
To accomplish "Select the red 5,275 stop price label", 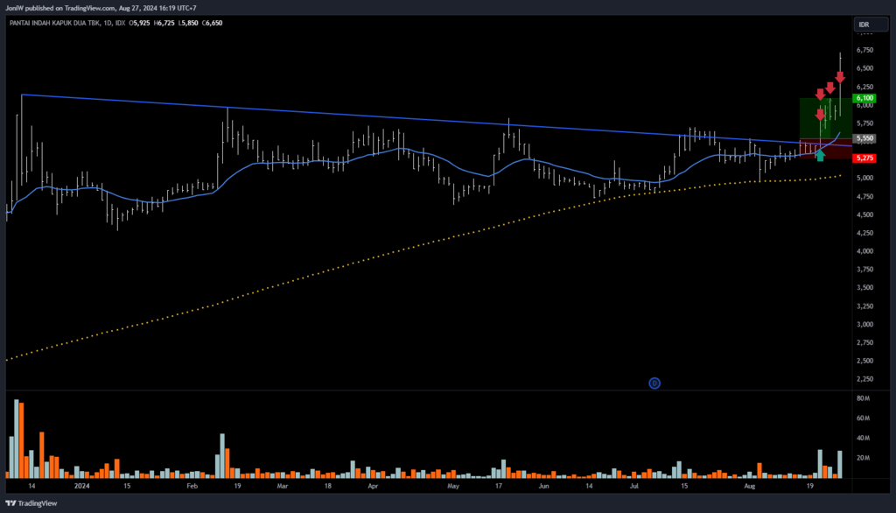I will tap(865, 158).
